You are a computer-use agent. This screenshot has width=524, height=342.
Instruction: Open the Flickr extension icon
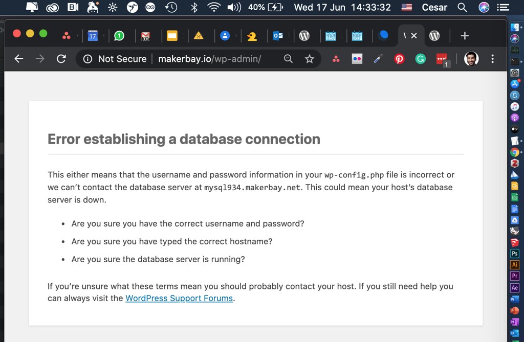(x=357, y=59)
